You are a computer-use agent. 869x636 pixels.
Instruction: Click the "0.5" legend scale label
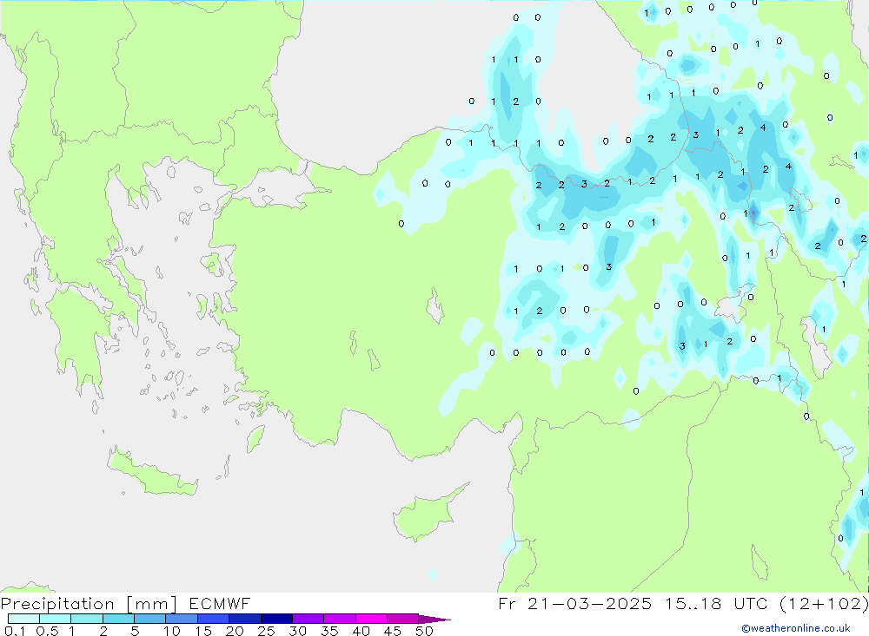pos(47,631)
